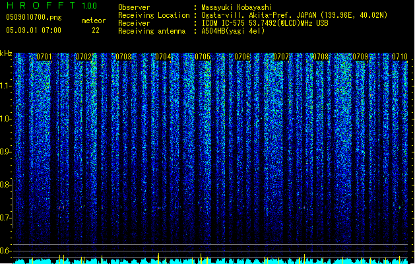Click the HROFFT 1.0.0 title text
415x264 pixels.
[x=51, y=5]
